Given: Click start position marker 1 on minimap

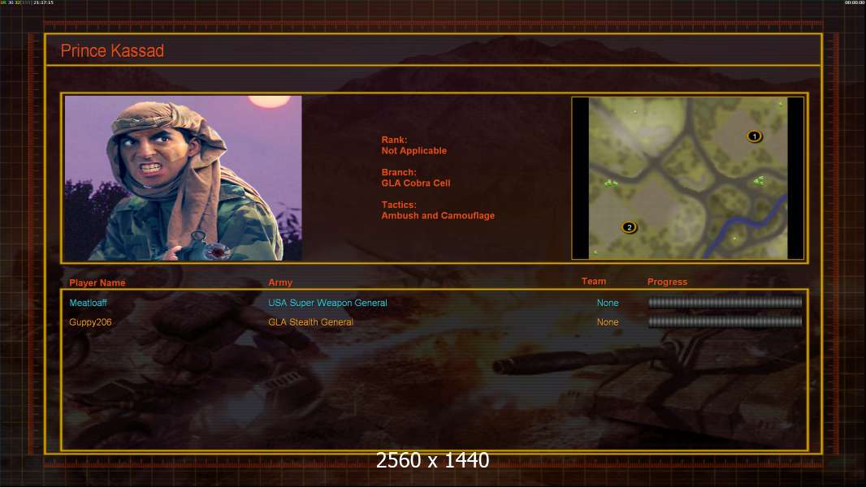Looking at the screenshot, I should (755, 136).
